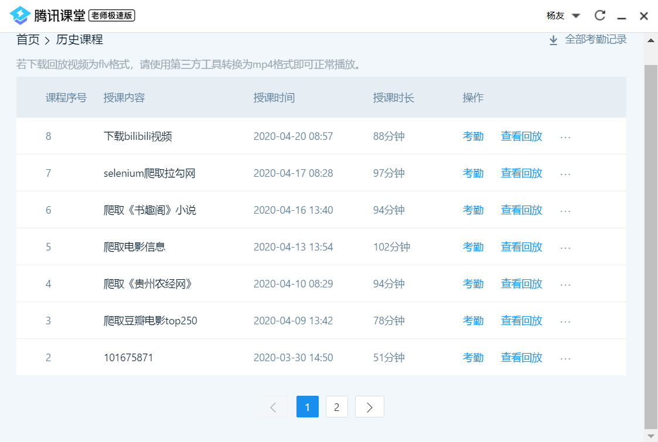Image resolution: width=658 pixels, height=442 pixels.
Task: Open 查看回放 for selenium爬取拉勾网 lesson
Action: 521,173
